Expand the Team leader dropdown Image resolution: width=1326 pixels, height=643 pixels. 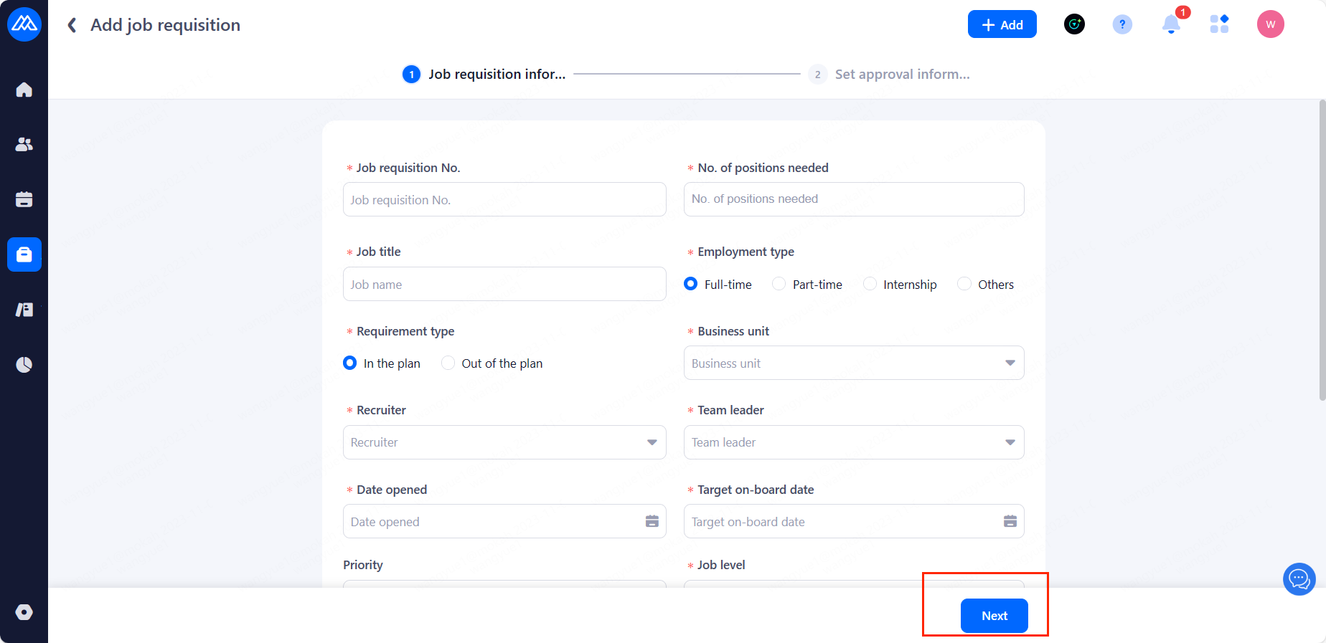pos(853,442)
